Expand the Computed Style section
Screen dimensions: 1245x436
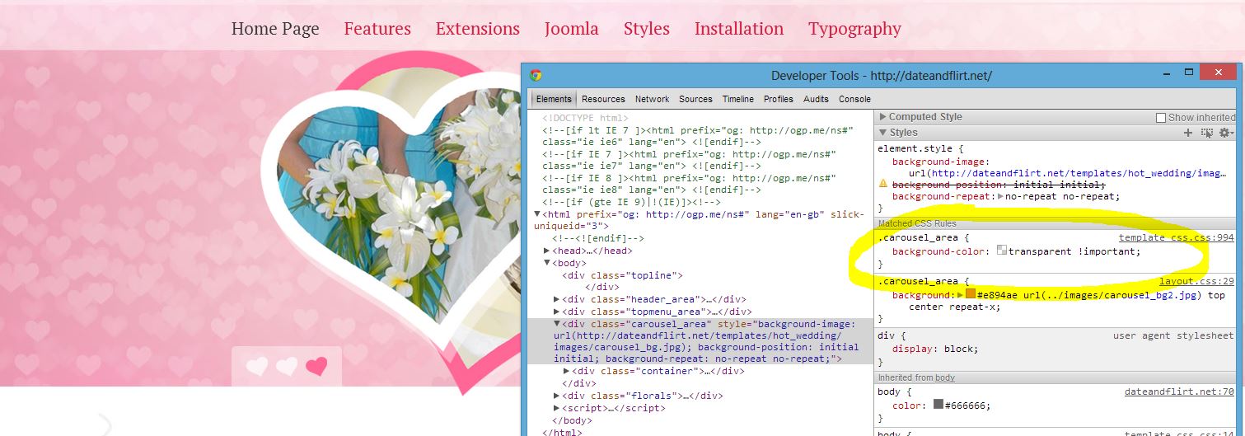[883, 117]
